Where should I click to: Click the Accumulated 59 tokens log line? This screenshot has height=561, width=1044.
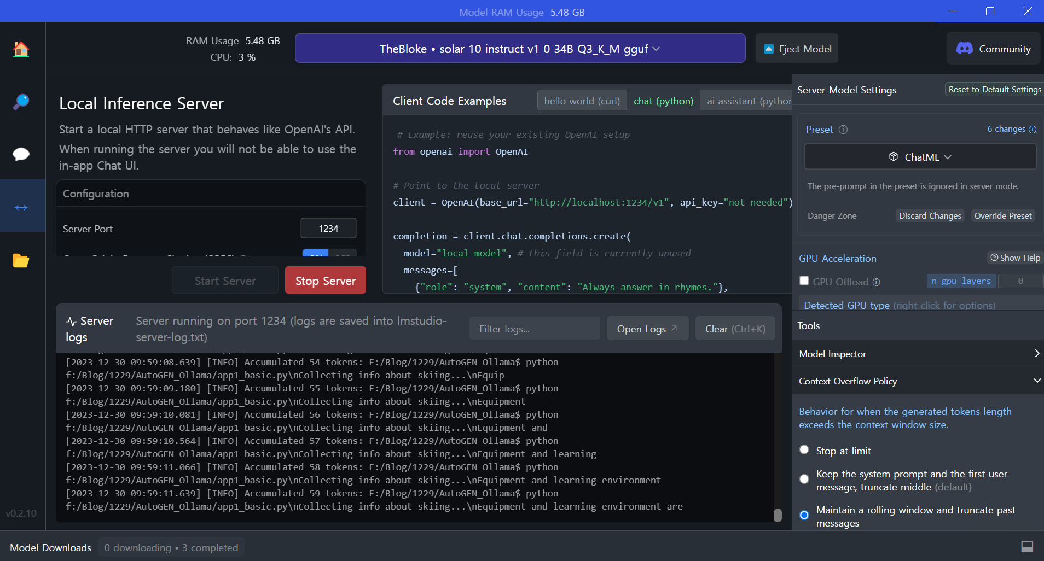[374, 500]
